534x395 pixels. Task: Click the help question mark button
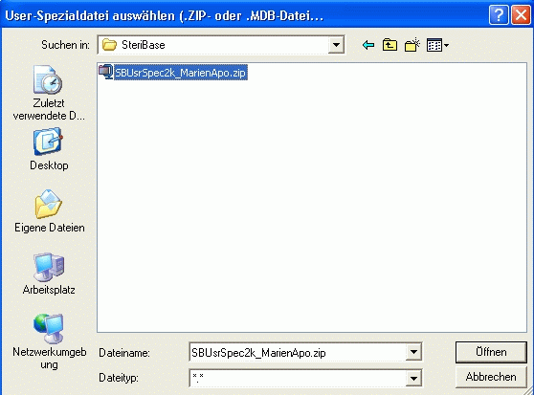[499, 15]
